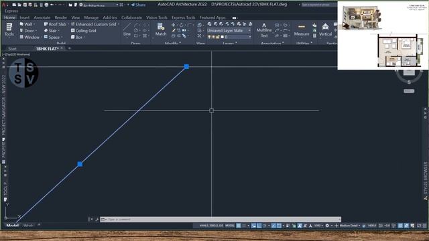Switch to the Annotate ribbon tab
Image resolution: width=429 pixels, height=241 pixels.
tap(42, 17)
